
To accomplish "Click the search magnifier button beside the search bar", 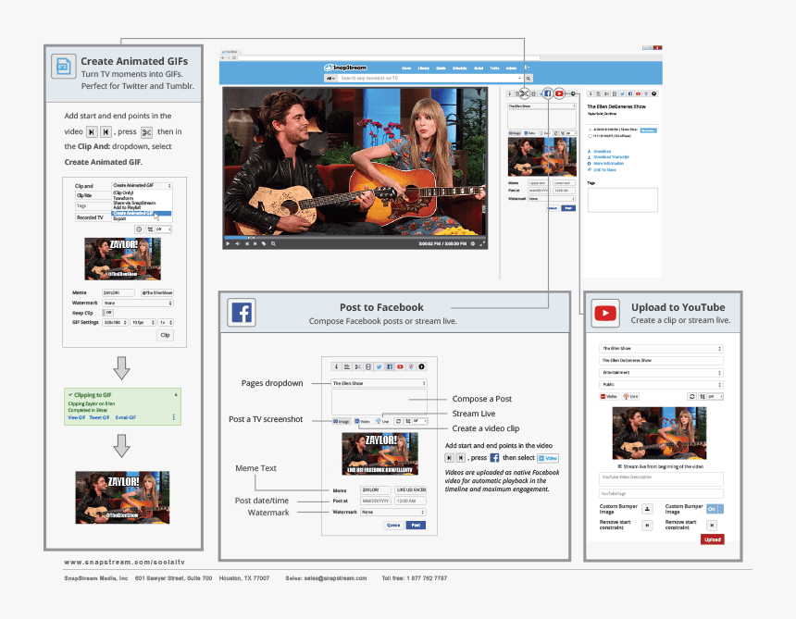I will pyautogui.click(x=528, y=78).
